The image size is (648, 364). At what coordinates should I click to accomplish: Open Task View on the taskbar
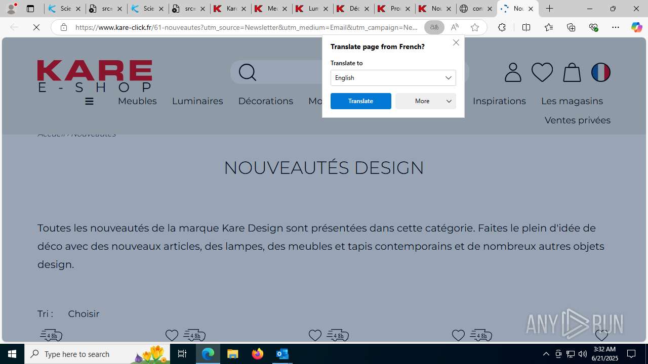pos(182,354)
